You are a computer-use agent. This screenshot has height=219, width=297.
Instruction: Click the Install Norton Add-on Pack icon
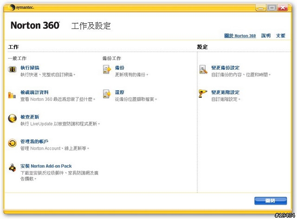tap(13, 167)
